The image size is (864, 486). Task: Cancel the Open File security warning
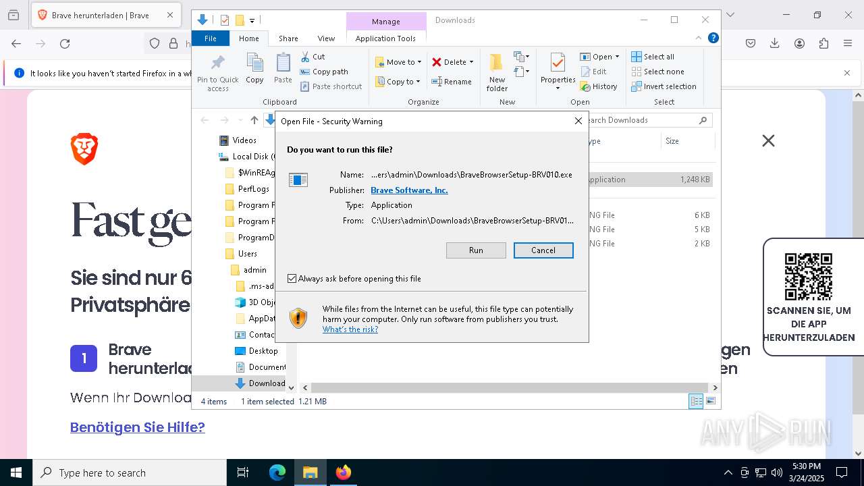click(543, 250)
